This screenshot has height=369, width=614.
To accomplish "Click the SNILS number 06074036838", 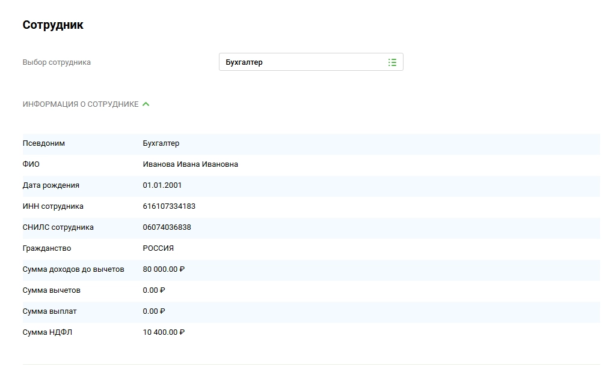I will coord(167,227).
